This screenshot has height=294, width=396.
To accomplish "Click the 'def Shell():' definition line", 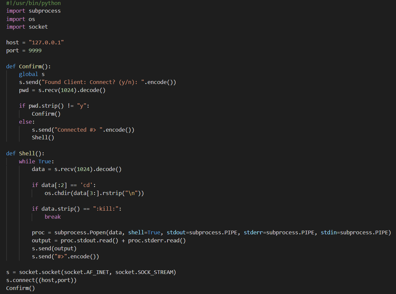I will coord(25,153).
